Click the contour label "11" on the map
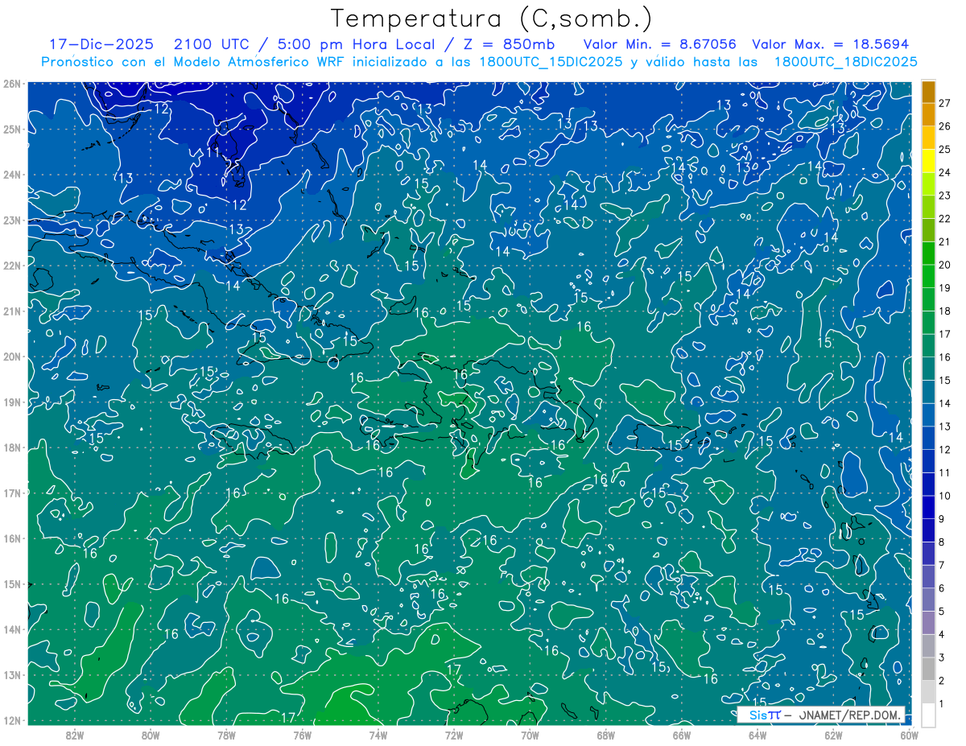 pos(213,151)
